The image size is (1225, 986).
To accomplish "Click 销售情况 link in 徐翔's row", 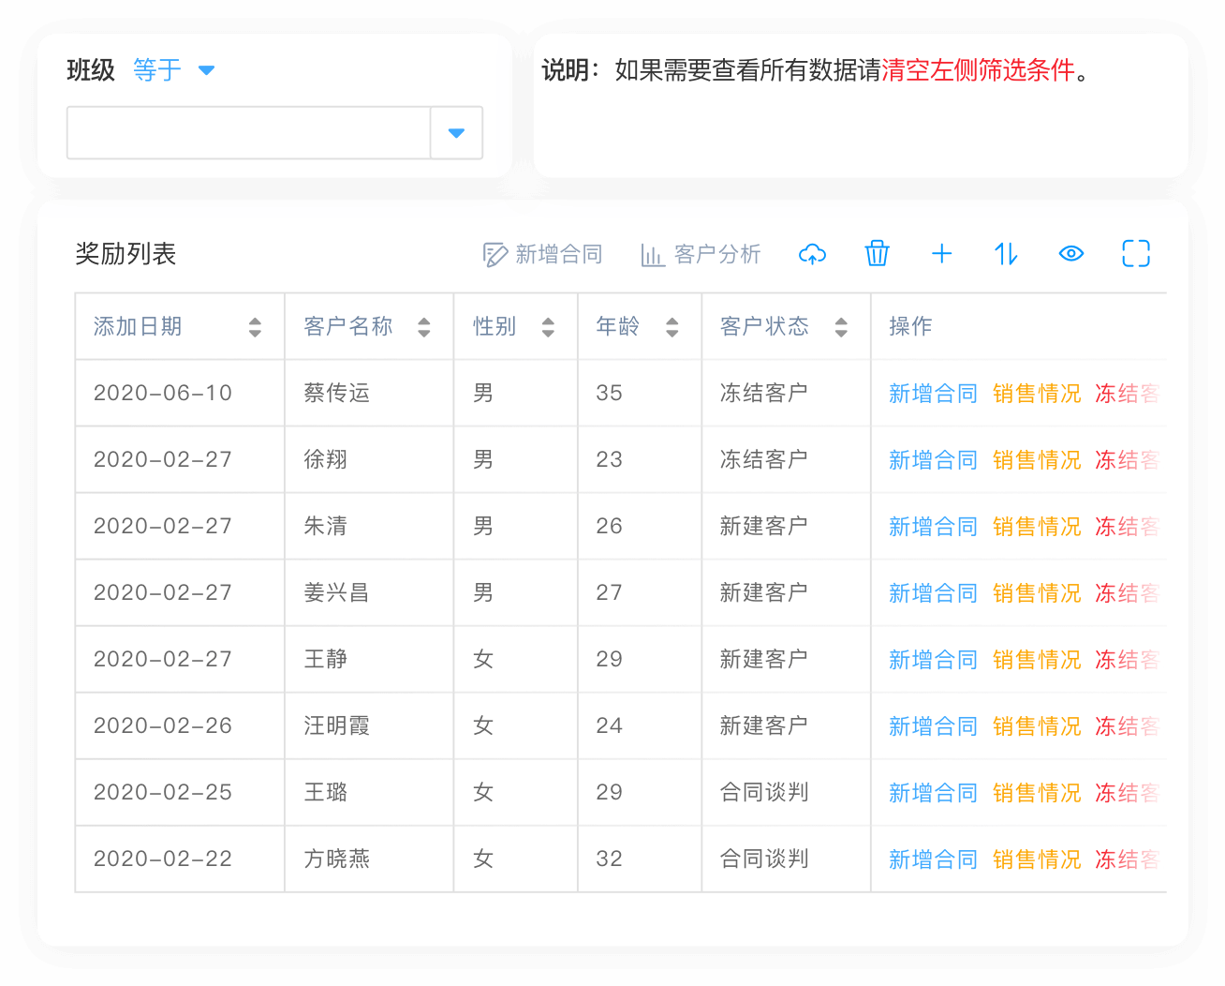I will pyautogui.click(x=1036, y=459).
